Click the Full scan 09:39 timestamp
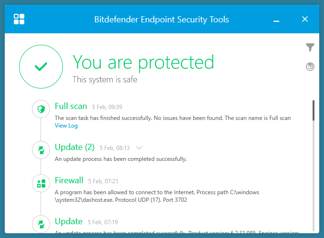The image size is (324, 238). click(x=107, y=107)
